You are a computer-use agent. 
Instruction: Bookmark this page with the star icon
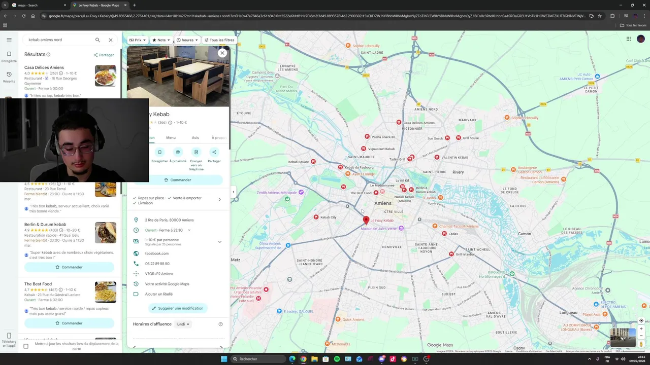(600, 16)
